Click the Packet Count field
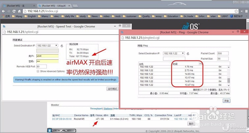 pyautogui.click(x=223, y=53)
